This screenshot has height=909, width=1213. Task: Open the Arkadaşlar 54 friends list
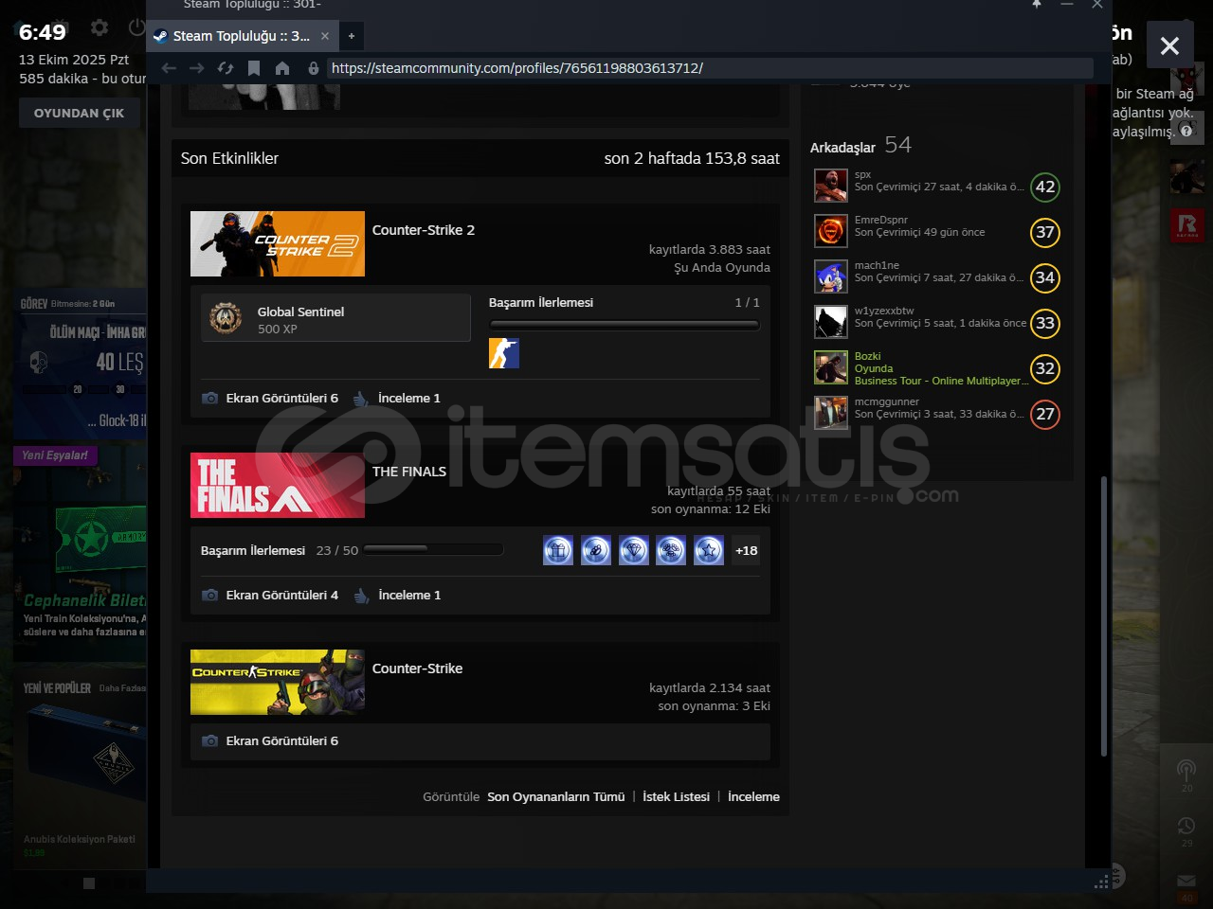pos(860,145)
